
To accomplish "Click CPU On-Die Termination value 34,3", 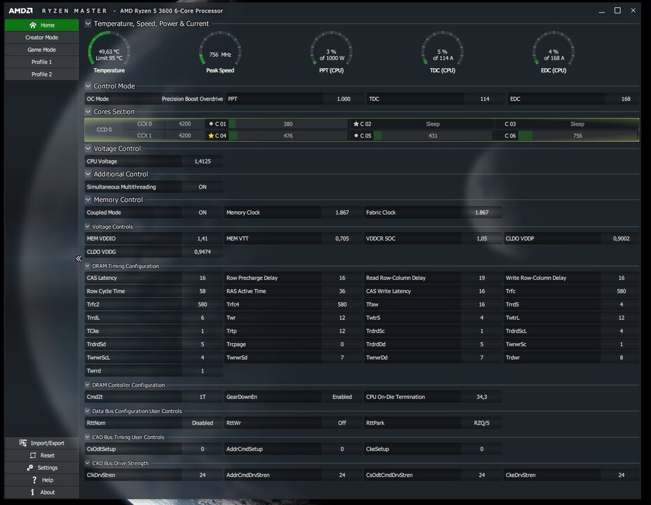I will [482, 397].
